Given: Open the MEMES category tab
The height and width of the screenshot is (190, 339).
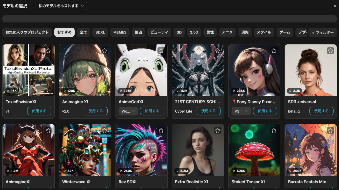Looking at the screenshot, I should pyautogui.click(x=120, y=32).
